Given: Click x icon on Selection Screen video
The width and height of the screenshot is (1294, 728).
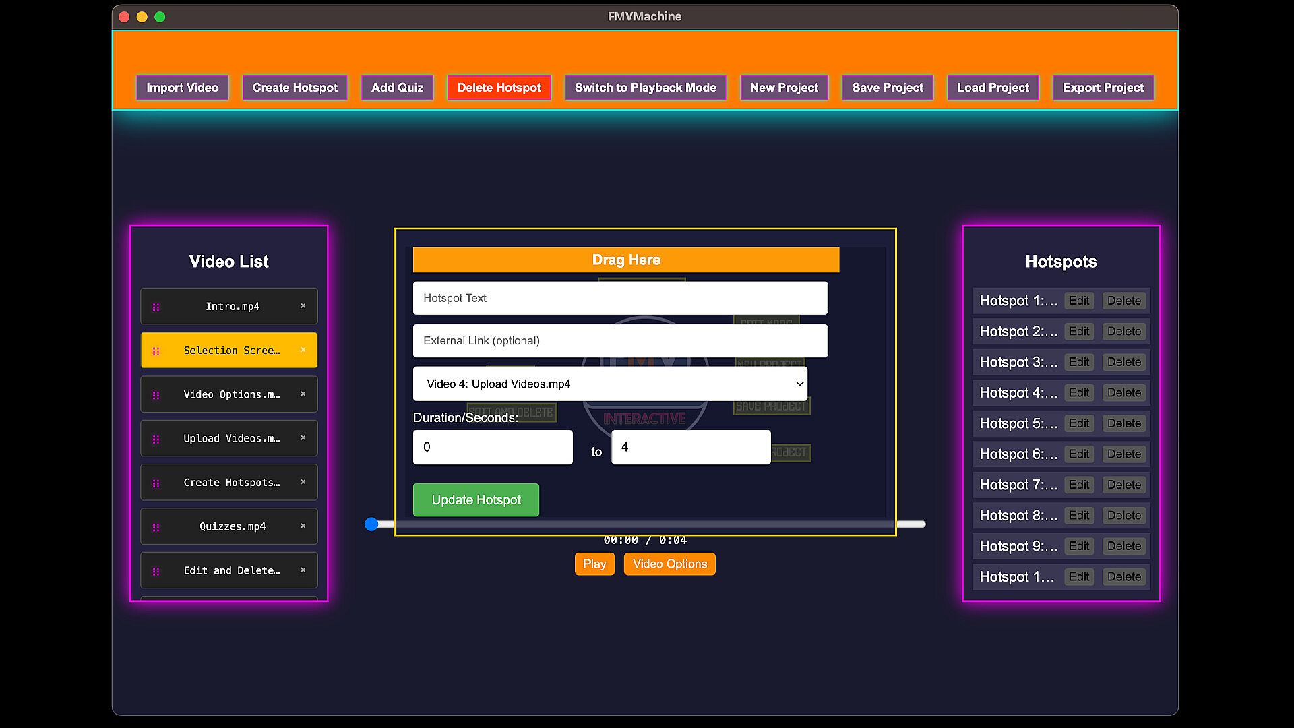Looking at the screenshot, I should 303,350.
